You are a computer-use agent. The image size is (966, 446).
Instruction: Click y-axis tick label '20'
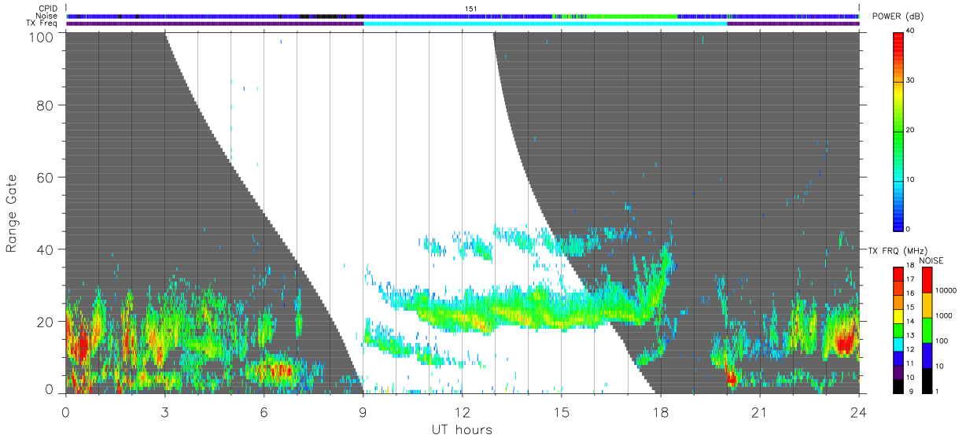[45, 322]
